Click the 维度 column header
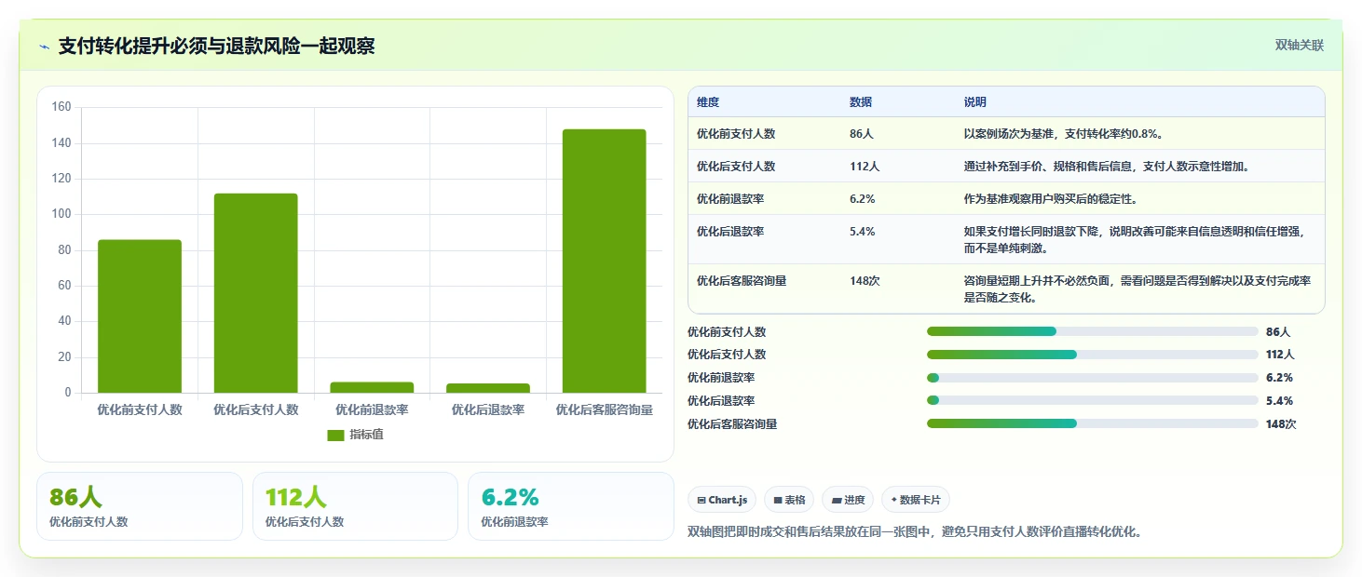This screenshot has width=1362, height=577. coord(708,102)
